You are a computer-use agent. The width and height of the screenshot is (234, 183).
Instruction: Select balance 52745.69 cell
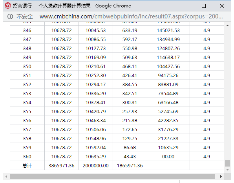click(168, 112)
